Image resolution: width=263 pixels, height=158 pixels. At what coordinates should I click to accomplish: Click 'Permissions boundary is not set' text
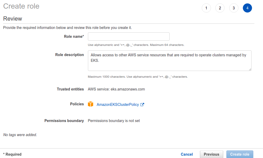pos(114,121)
